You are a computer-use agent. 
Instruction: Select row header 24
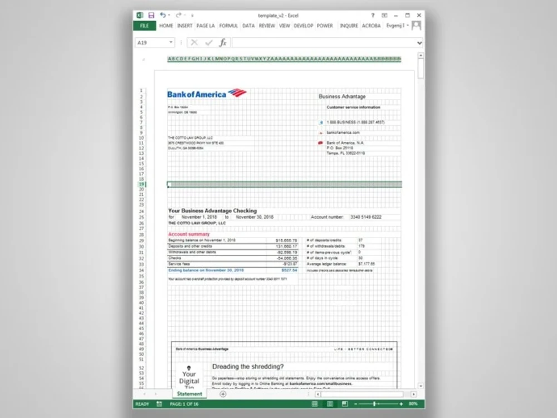141,211
